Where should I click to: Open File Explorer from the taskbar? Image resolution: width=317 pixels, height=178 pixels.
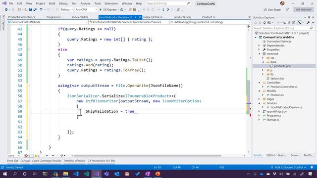66,174
